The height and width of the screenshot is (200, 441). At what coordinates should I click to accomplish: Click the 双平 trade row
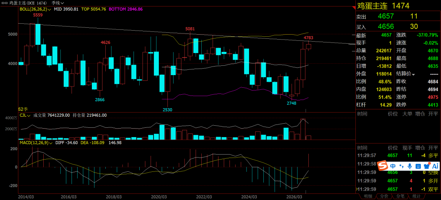(398, 189)
